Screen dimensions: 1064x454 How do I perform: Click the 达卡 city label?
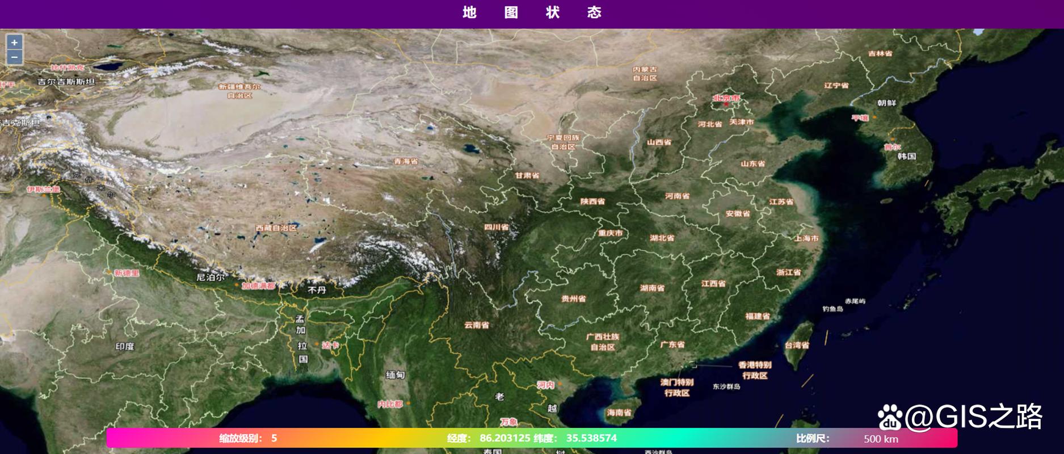point(330,345)
